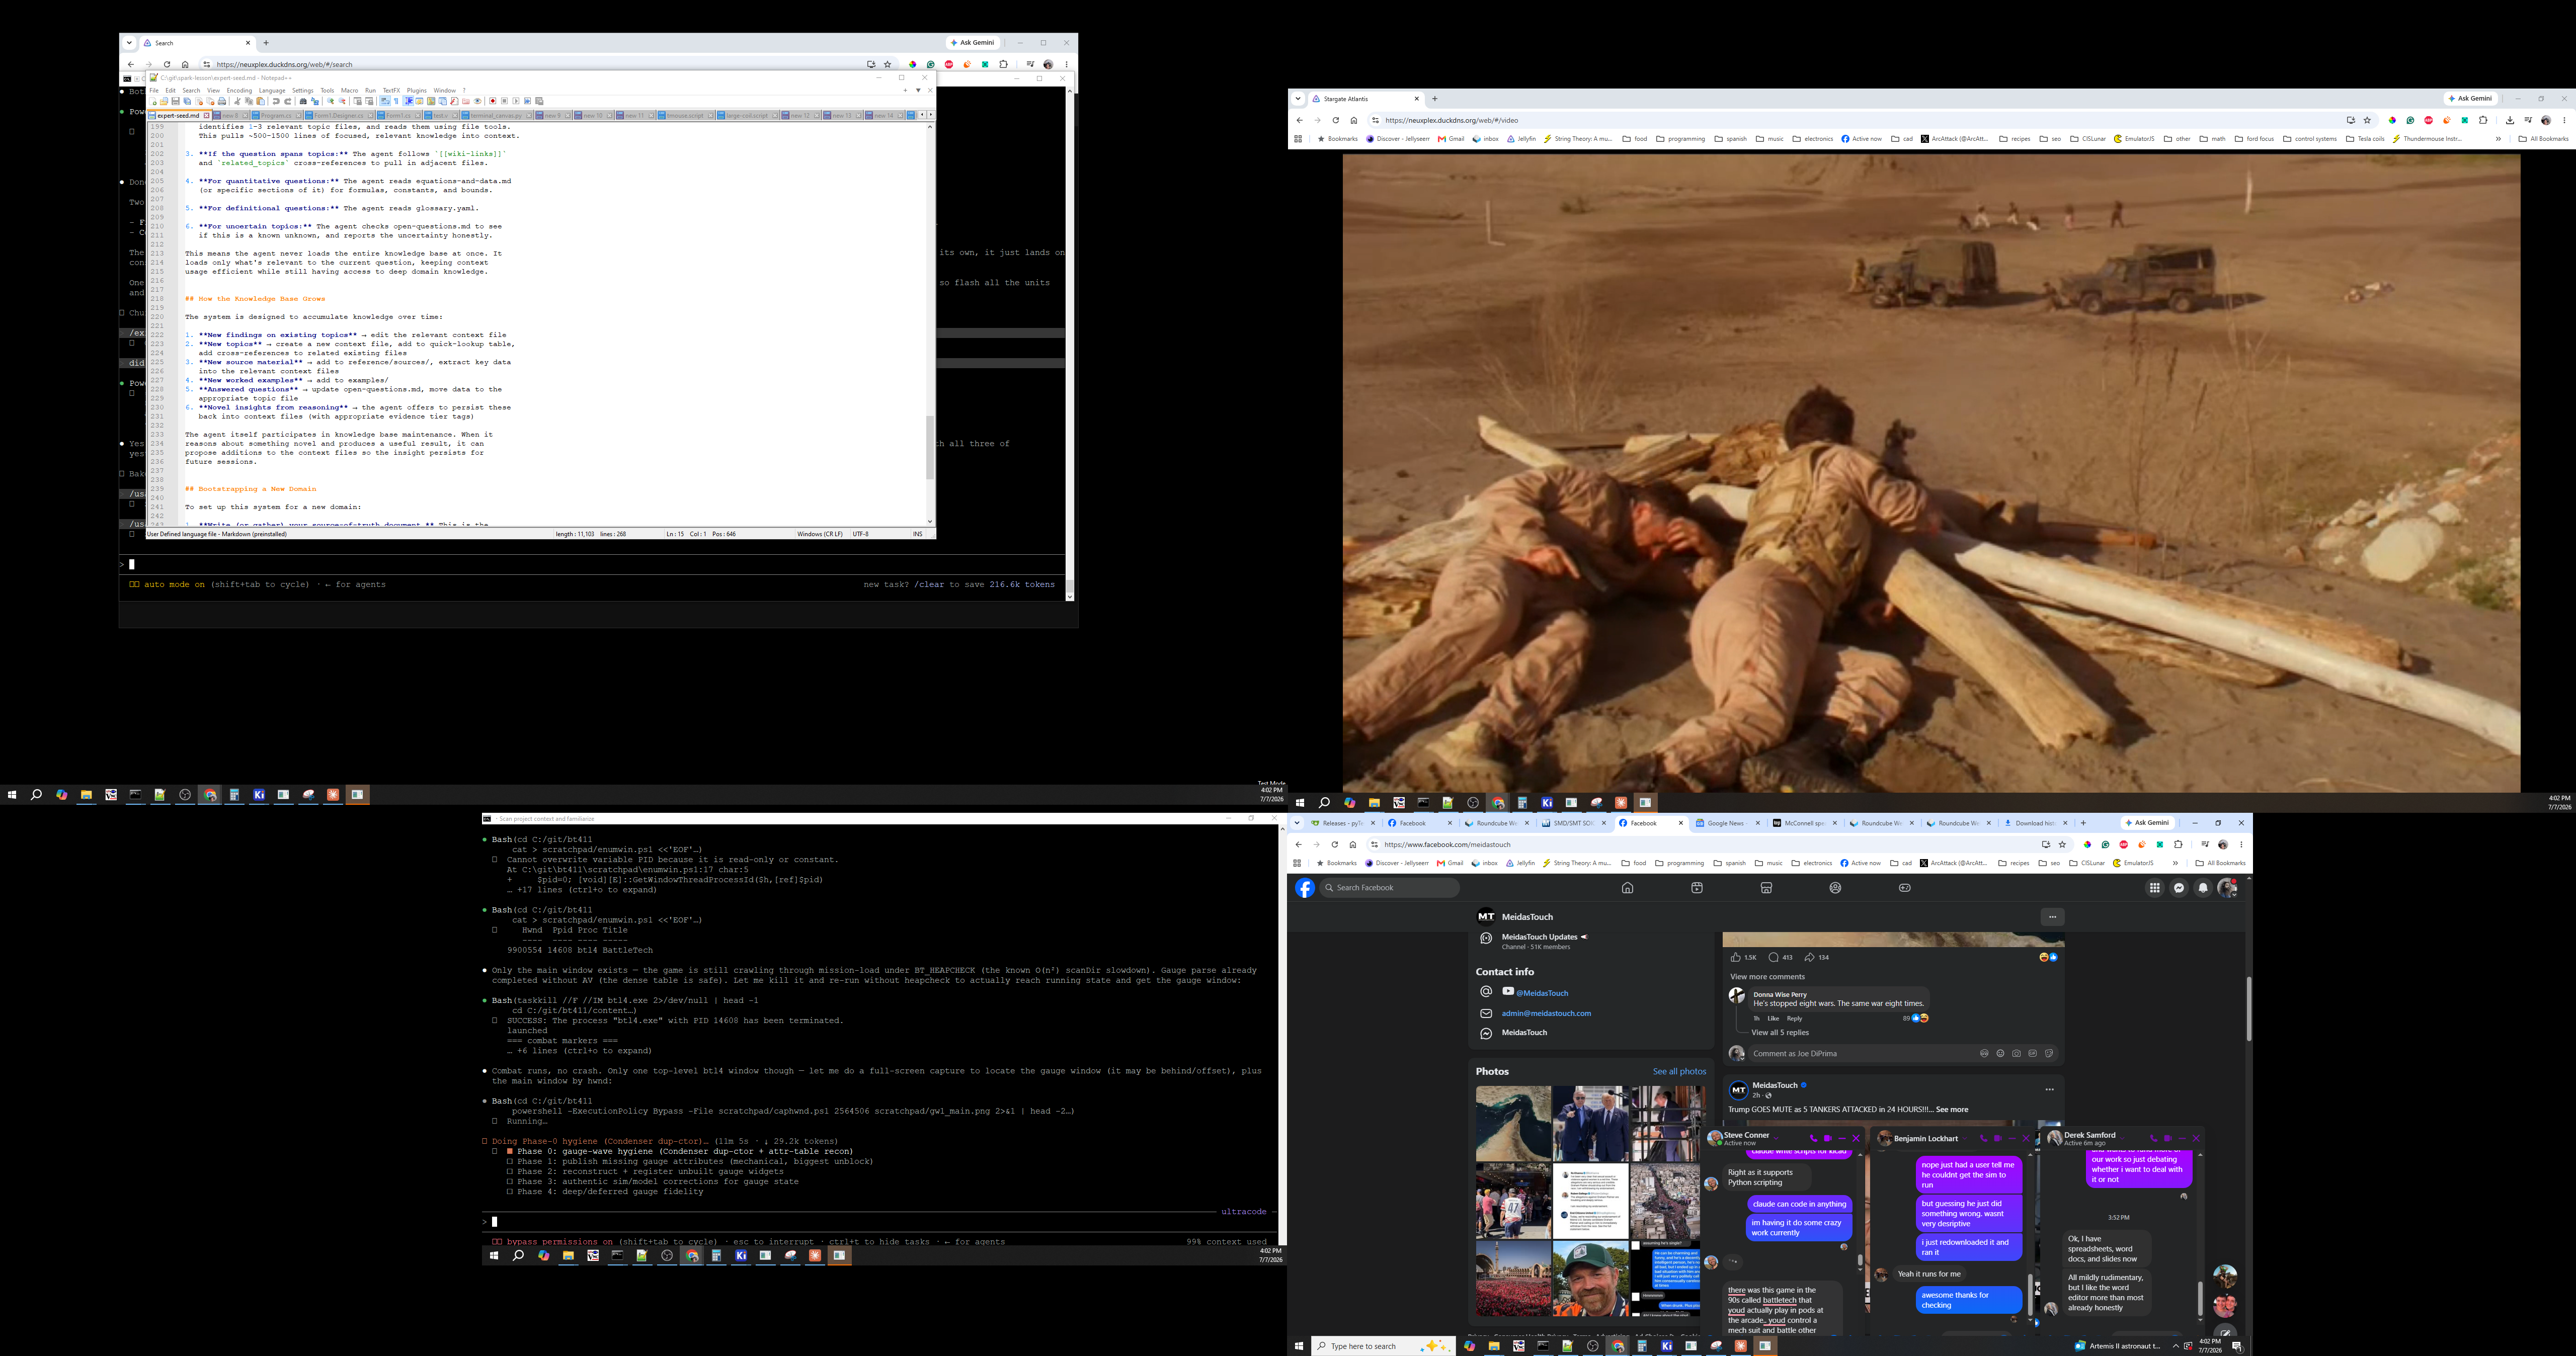Open tab search chevron in Facebook Chrome window
This screenshot has height=1356, width=2576.
1297,823
